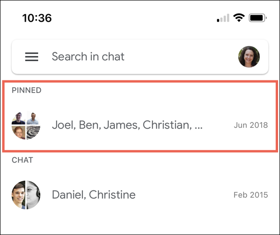The height and width of the screenshot is (235, 280).
Task: Open the Daniel, Christine avatar
Action: tap(26, 195)
